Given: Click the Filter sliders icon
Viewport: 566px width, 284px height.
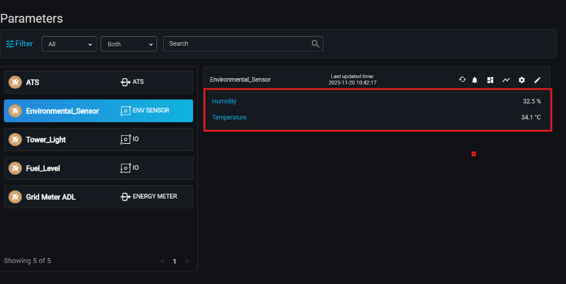Looking at the screenshot, I should pyautogui.click(x=9, y=44).
